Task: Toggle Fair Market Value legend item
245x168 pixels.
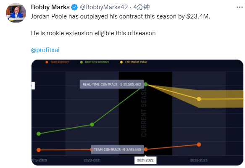Action: click(x=134, y=62)
